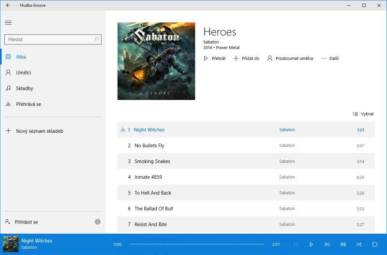Viewport: 387px width, 255px height.
Task: Open the volume control
Action: (x=343, y=244)
